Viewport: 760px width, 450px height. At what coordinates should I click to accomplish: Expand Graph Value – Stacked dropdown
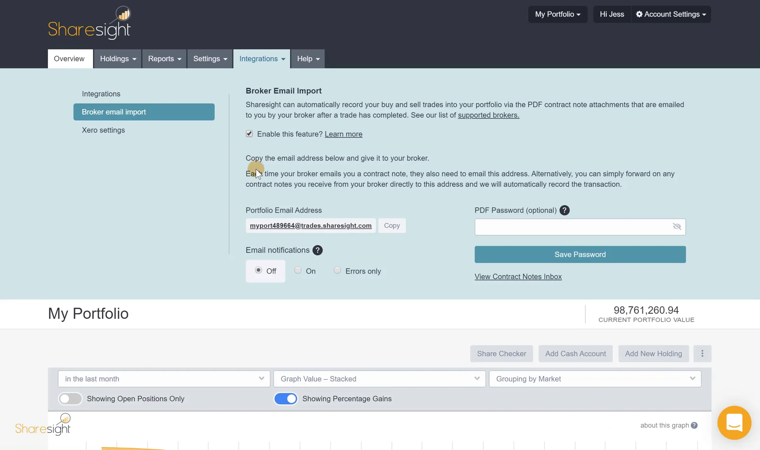point(379,379)
